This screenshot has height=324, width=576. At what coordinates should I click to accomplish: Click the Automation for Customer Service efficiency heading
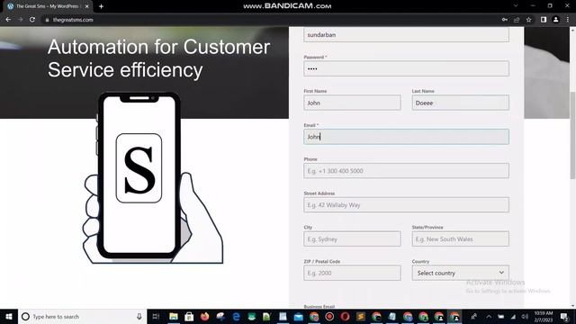tap(158, 58)
